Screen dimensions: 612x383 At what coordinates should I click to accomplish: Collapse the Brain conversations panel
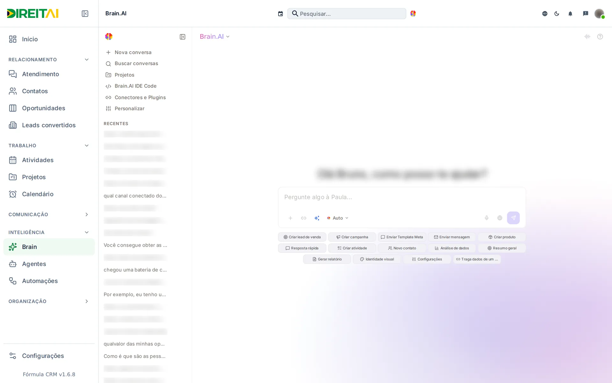click(182, 37)
